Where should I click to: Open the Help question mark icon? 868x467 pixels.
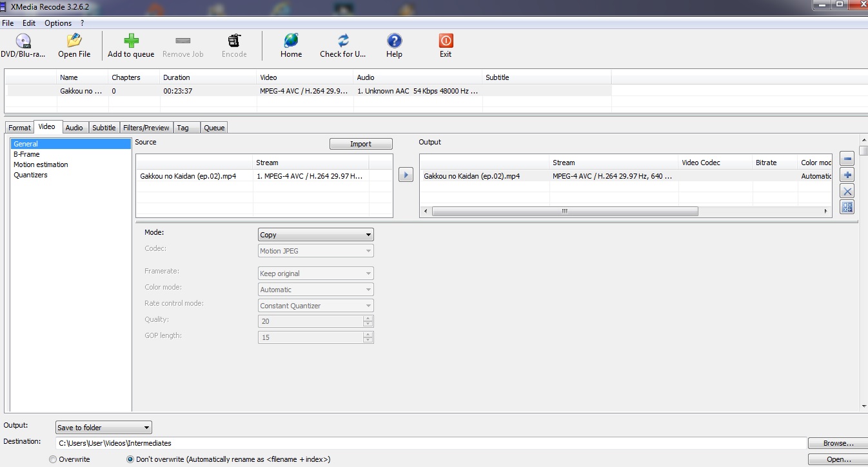tap(394, 41)
